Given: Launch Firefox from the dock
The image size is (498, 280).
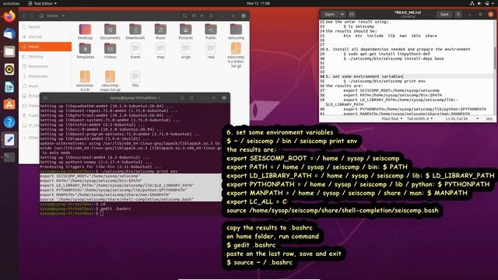Looking at the screenshot, I should coord(9,16).
